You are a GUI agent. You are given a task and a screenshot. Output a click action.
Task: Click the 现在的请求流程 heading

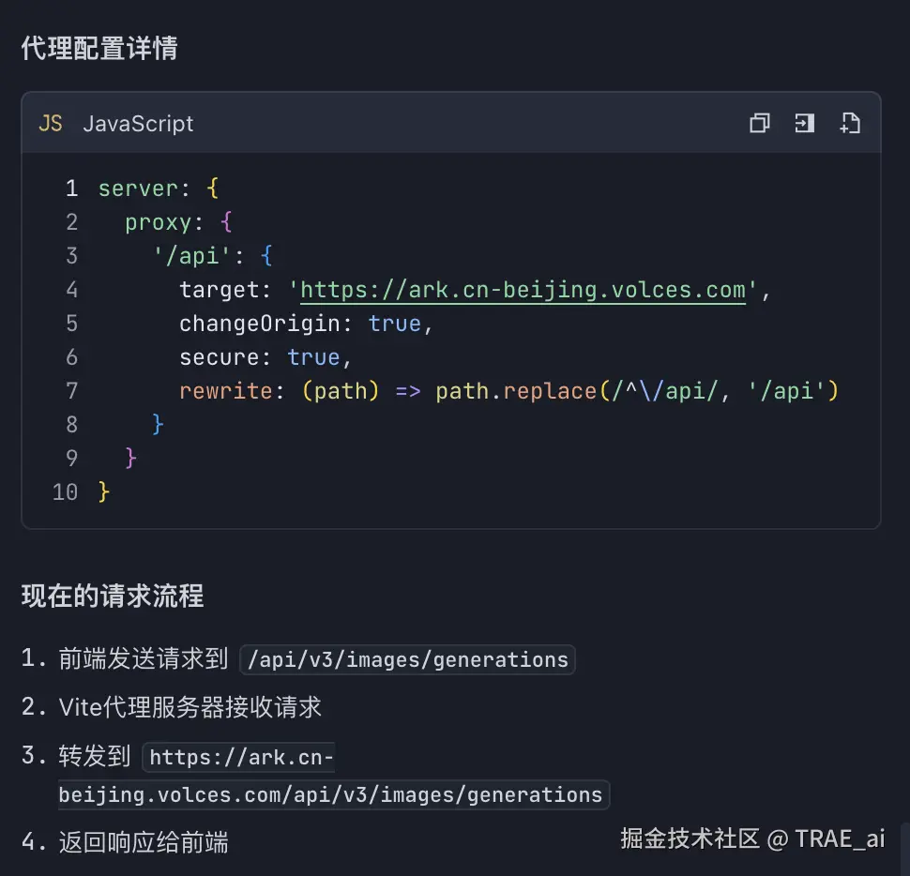coord(113,596)
